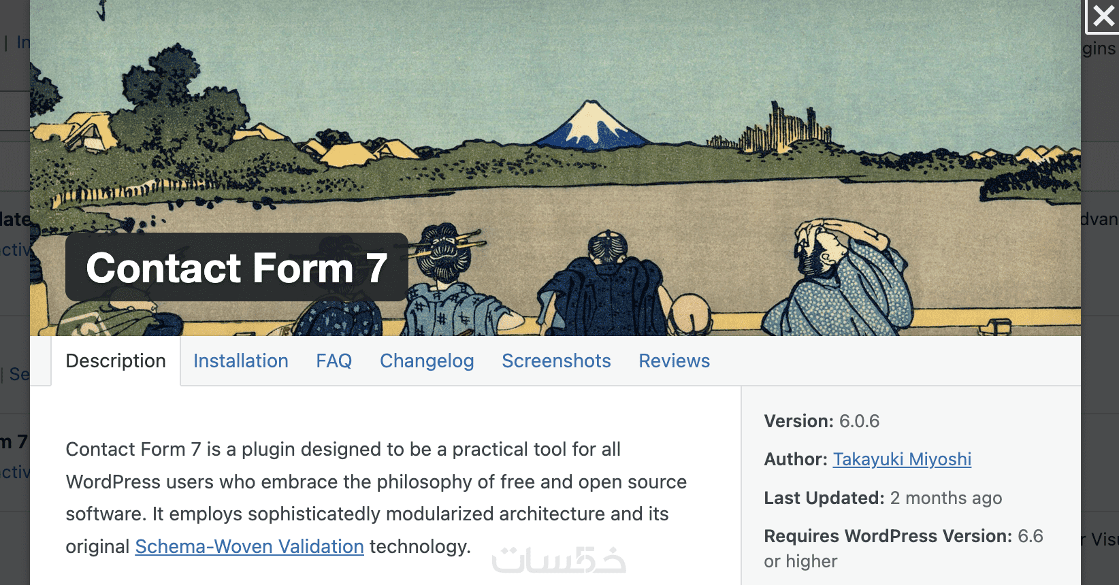Follow the Schema-Woven Validation link

coord(249,546)
